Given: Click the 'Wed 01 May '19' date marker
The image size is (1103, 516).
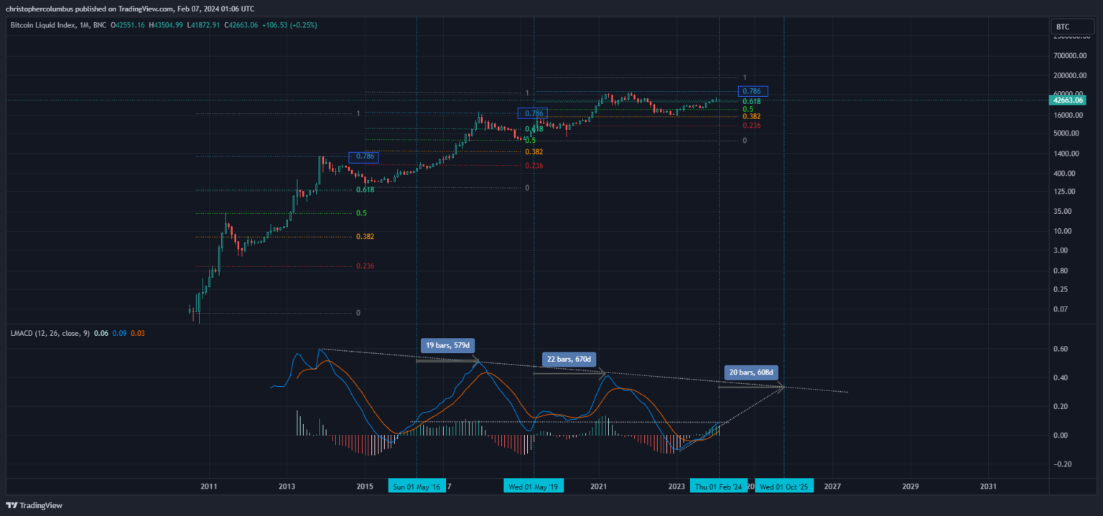Looking at the screenshot, I should point(534,486).
